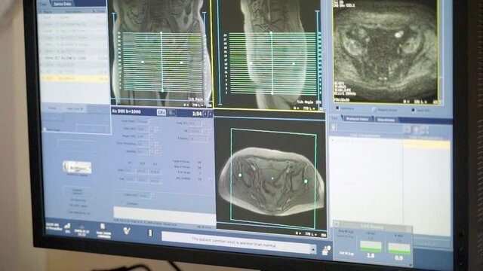Tick the unchecked box below diffusion image
This screenshot has width=483, height=271.
click(x=374, y=110)
